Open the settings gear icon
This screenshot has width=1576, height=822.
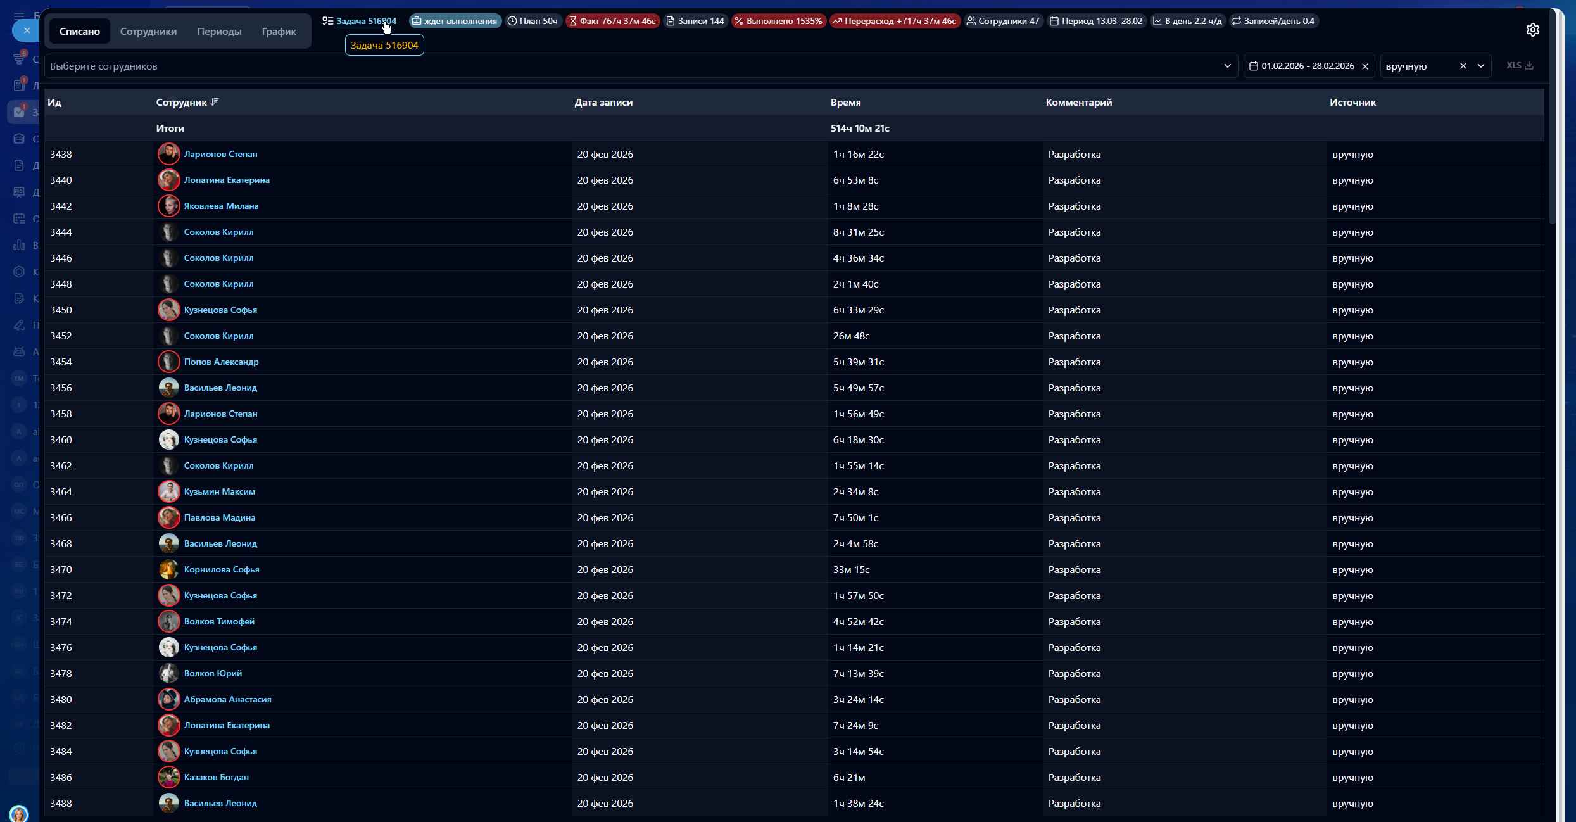pyautogui.click(x=1532, y=30)
